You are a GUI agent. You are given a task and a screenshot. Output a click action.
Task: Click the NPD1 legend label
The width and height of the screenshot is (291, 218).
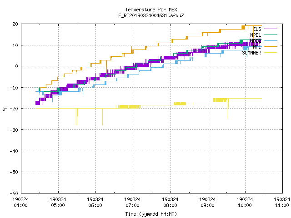256,35
